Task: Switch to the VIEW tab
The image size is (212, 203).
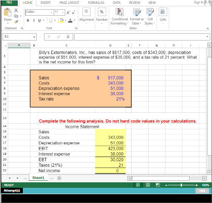Action: coord(152,3)
